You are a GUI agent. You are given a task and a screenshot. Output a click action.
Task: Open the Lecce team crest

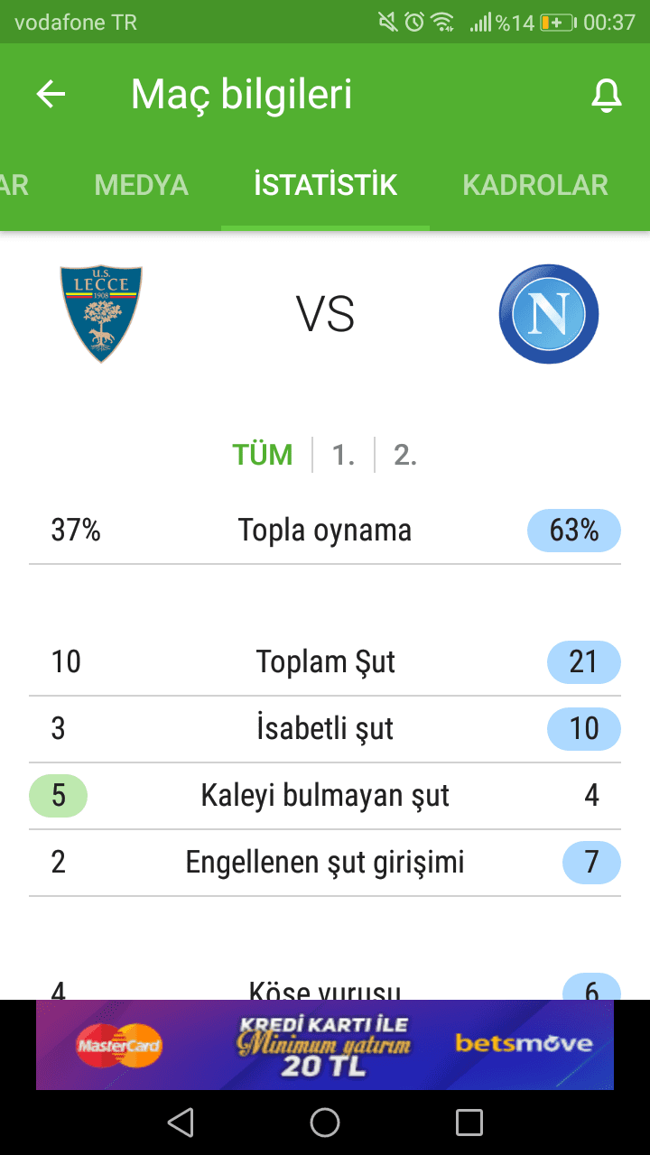point(101,314)
